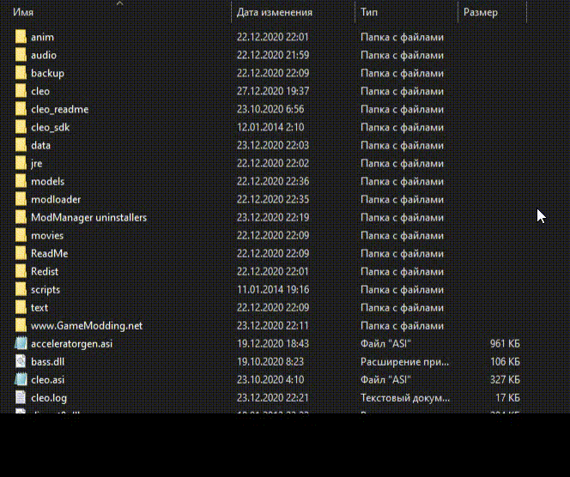Screen dimensions: 570x477
Task: Select the cleo folder icon
Action: click(21, 91)
